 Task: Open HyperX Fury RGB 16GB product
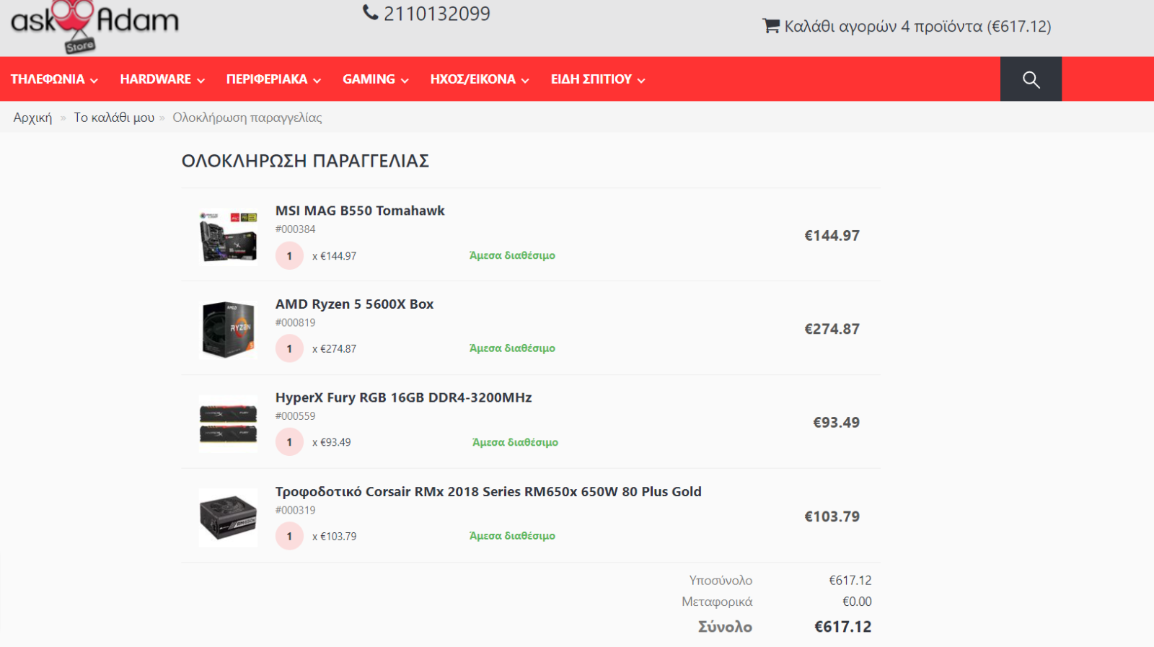click(x=403, y=397)
